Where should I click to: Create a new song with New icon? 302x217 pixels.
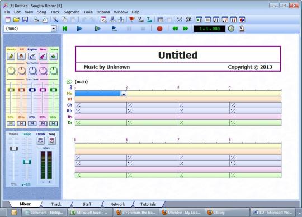coord(8,20)
